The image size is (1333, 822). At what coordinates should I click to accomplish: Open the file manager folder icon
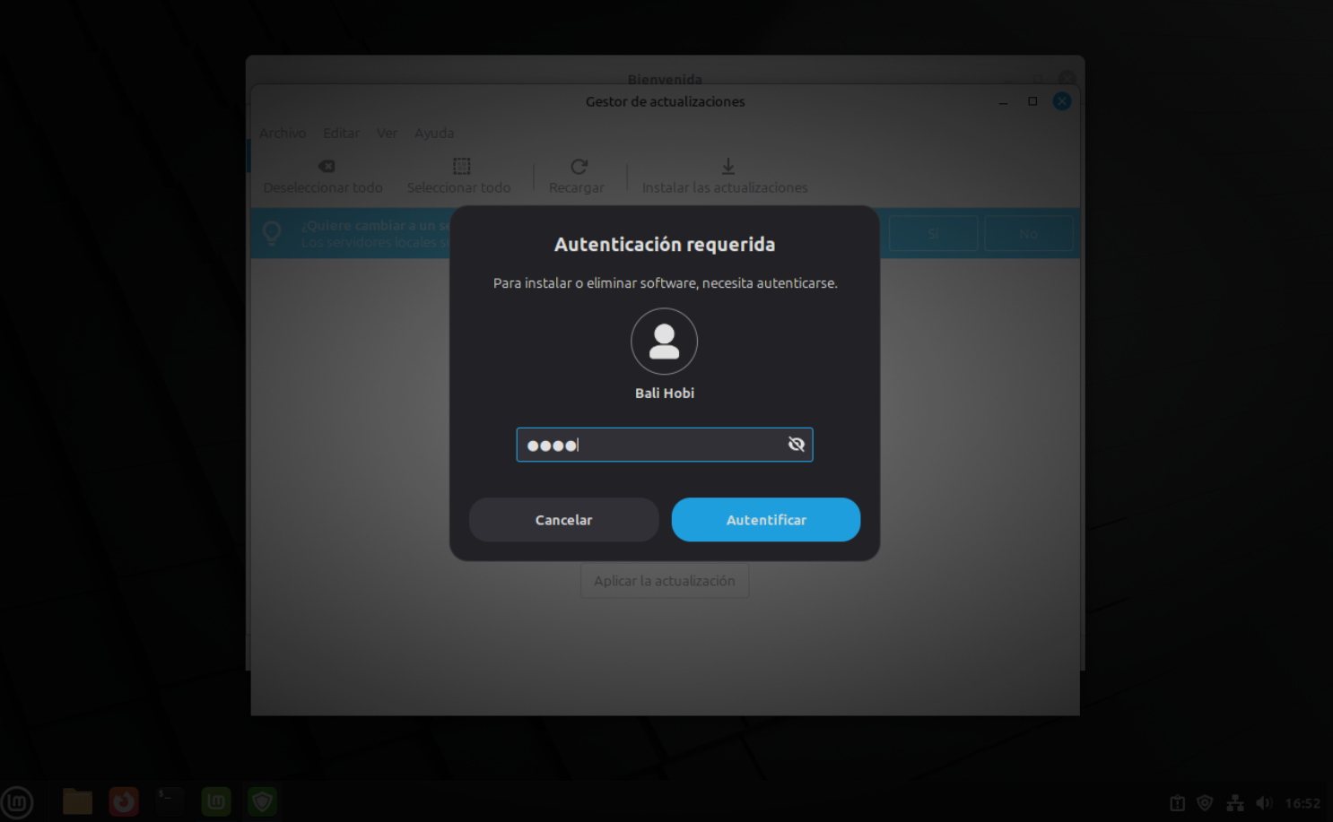pos(77,801)
